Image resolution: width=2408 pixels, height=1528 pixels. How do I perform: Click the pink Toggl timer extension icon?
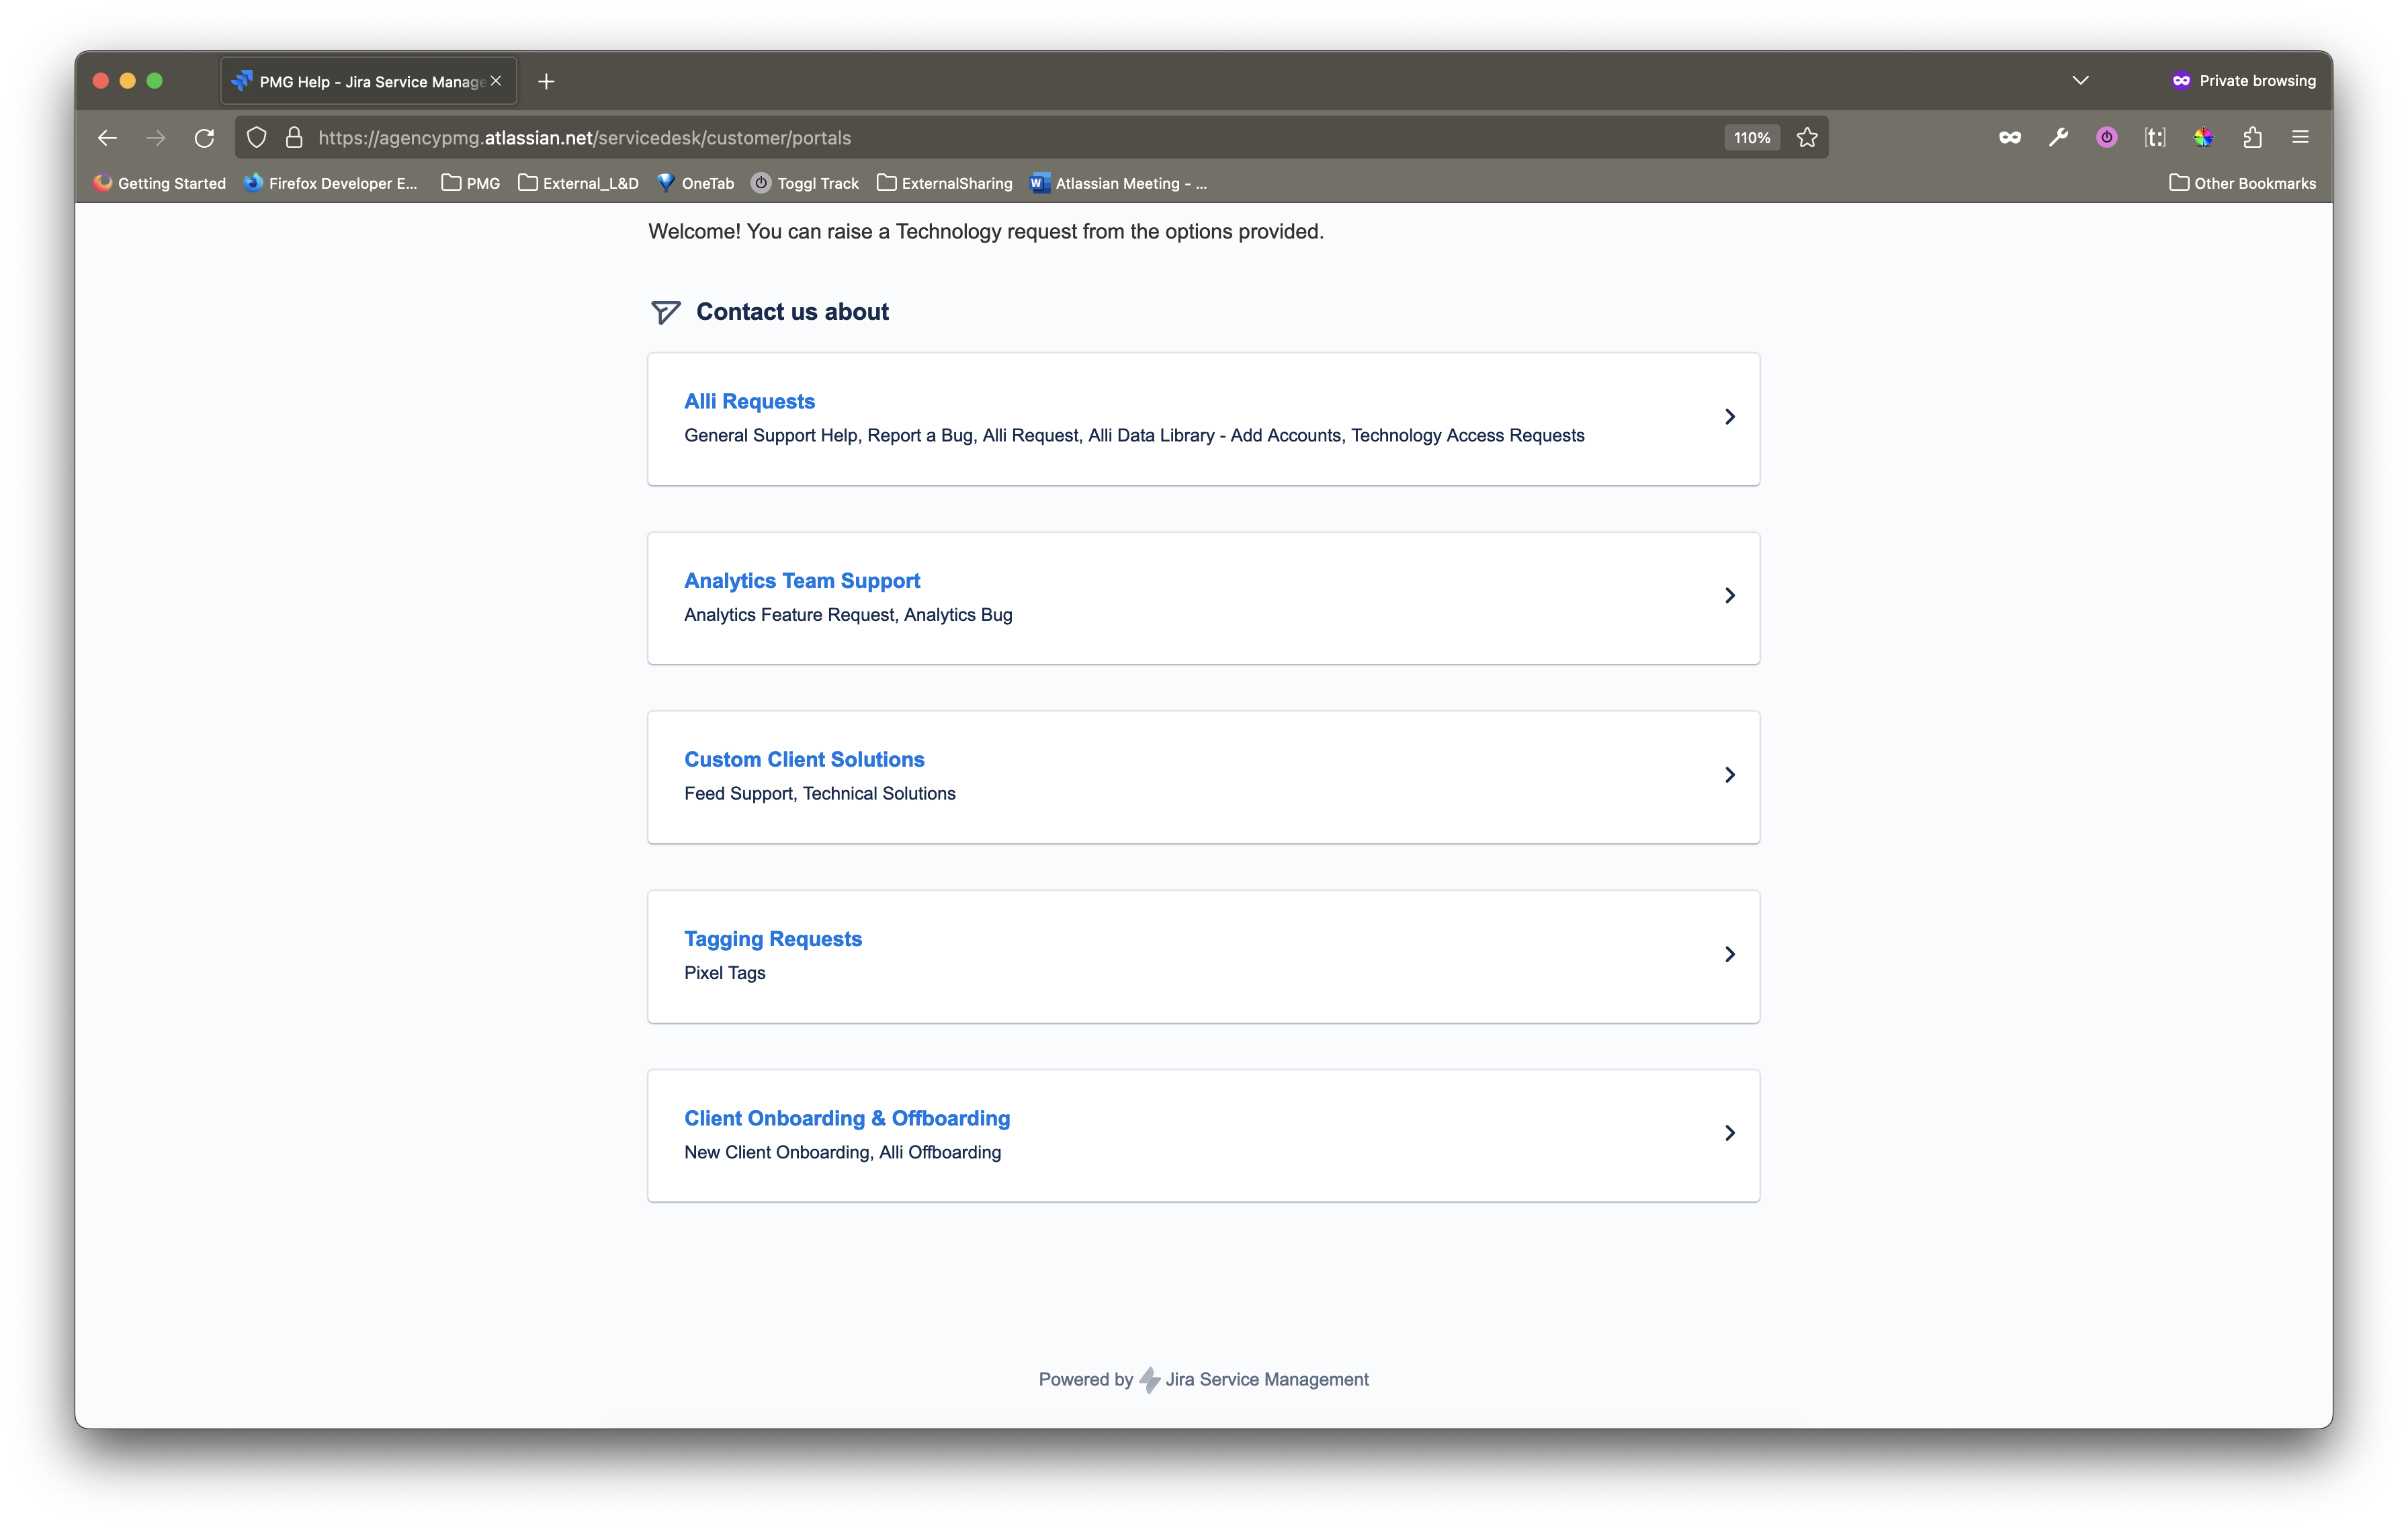[x=2107, y=138]
